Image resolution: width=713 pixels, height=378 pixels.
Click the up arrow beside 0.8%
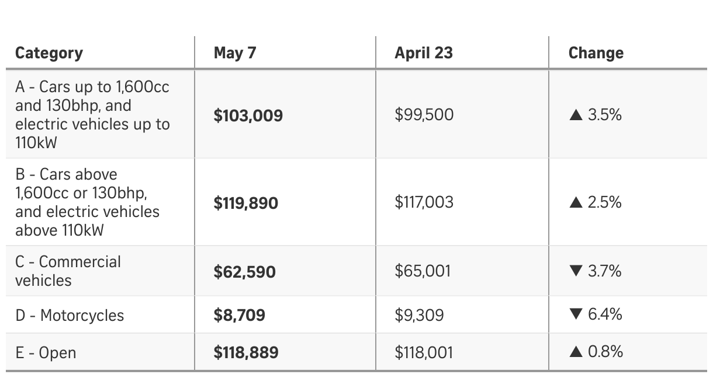tap(576, 352)
